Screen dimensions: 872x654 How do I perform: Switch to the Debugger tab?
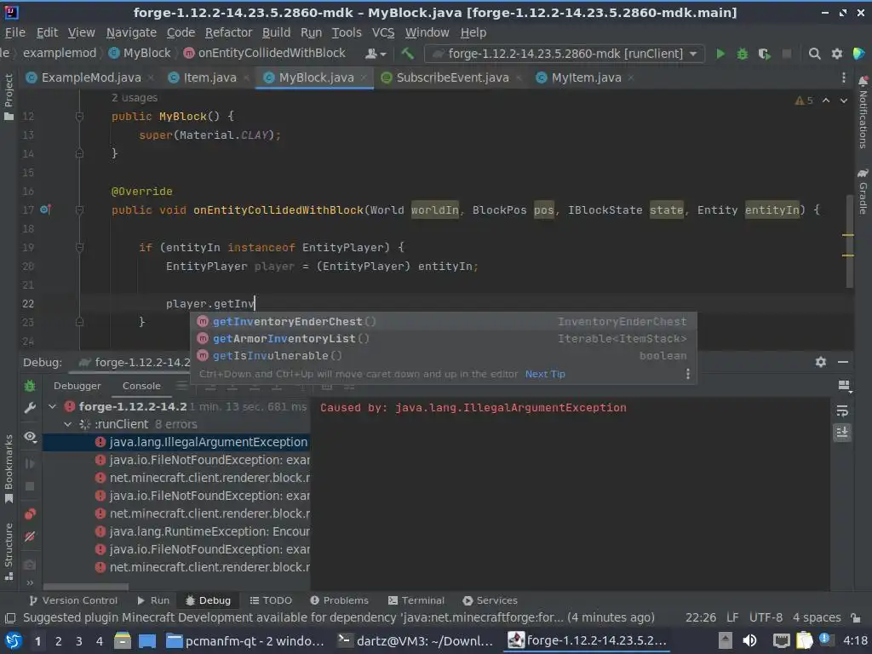pyautogui.click(x=77, y=386)
